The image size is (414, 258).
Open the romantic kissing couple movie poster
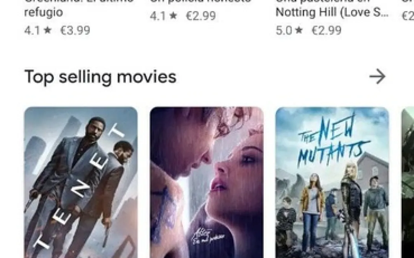click(207, 182)
